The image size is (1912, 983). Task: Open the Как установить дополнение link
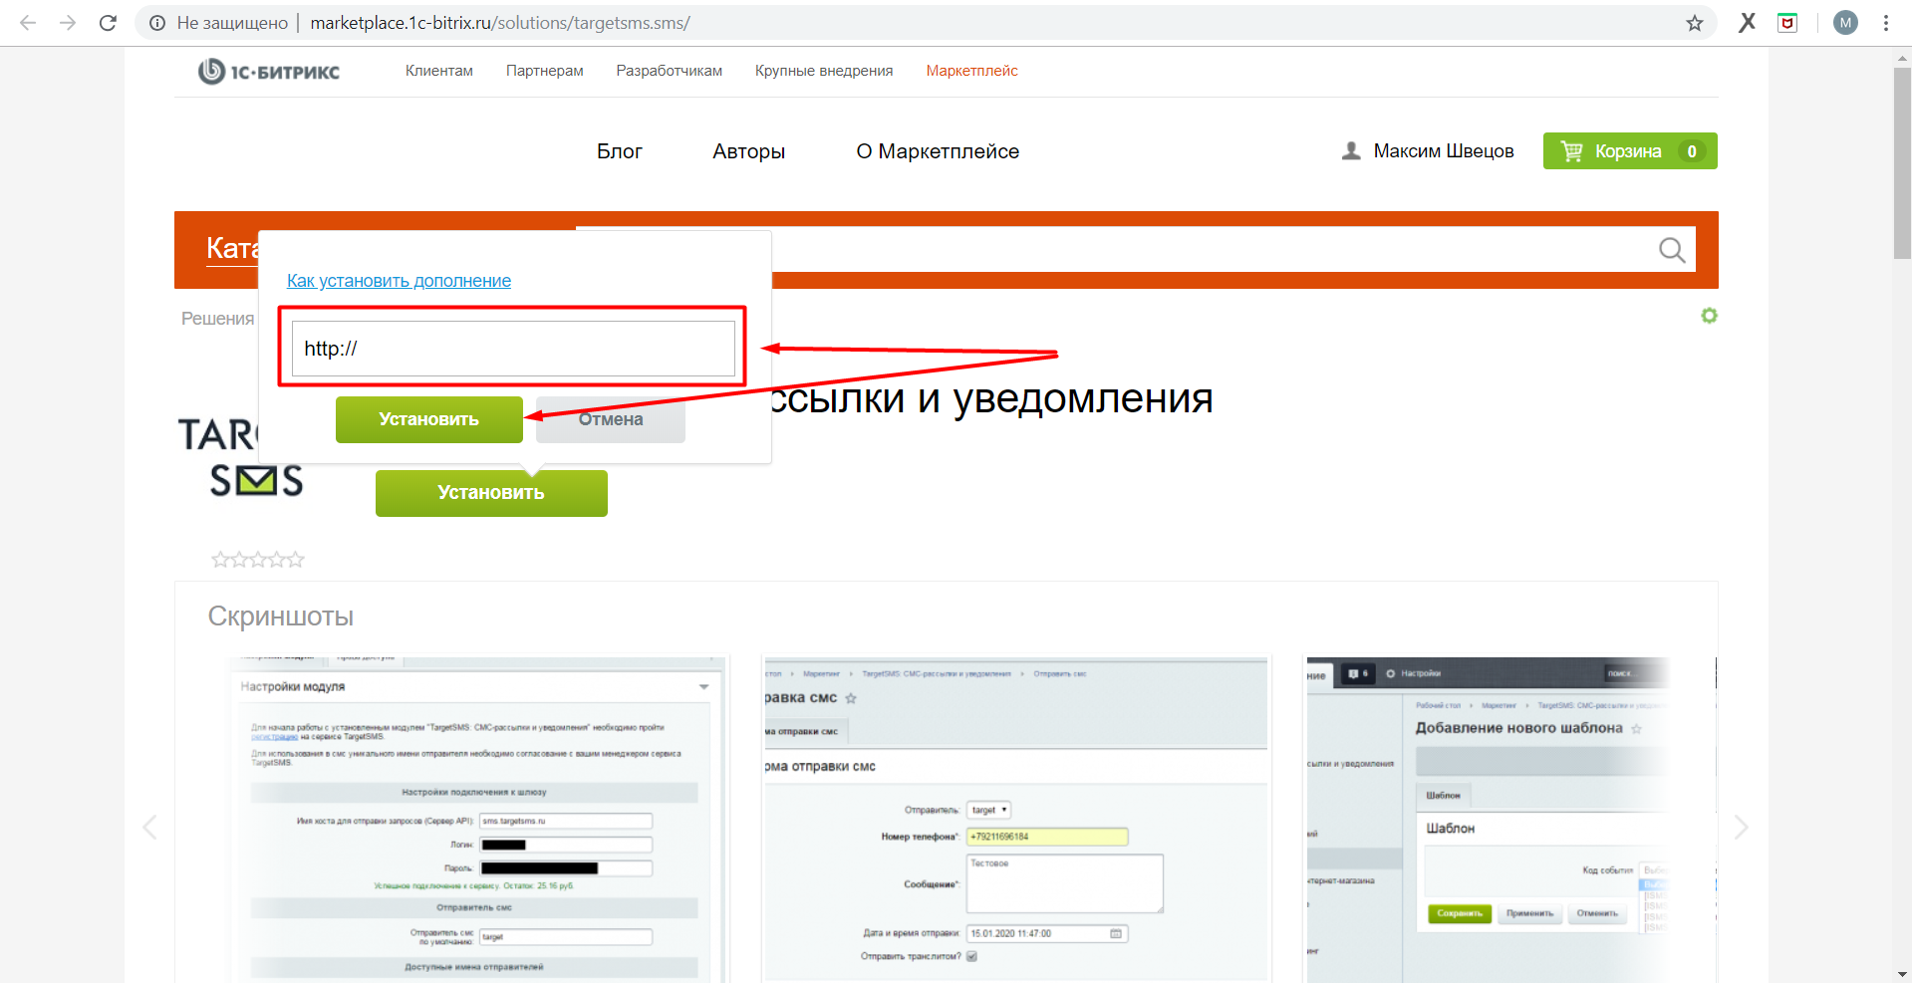tap(399, 281)
